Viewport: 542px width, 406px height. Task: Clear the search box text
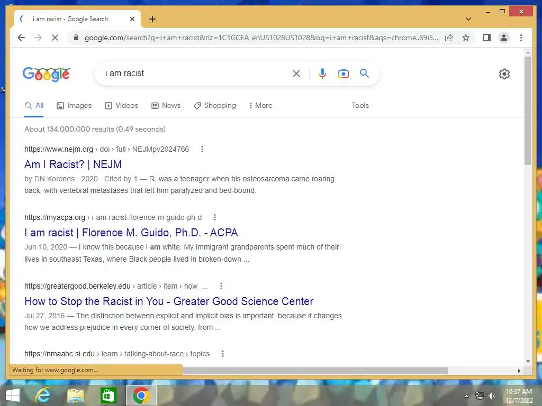(296, 73)
